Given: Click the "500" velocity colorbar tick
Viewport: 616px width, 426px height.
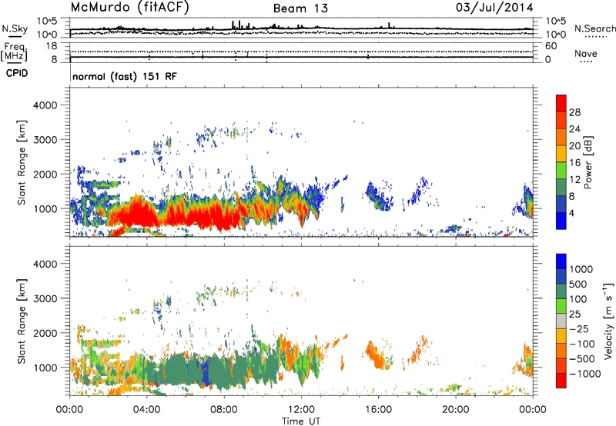Looking at the screenshot, I should point(577,284).
